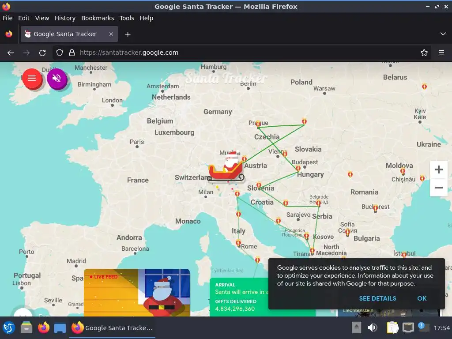Launch Firefox from the taskbar quicklaunch
Image resolution: width=452 pixels, height=339 pixels.
click(x=44, y=328)
